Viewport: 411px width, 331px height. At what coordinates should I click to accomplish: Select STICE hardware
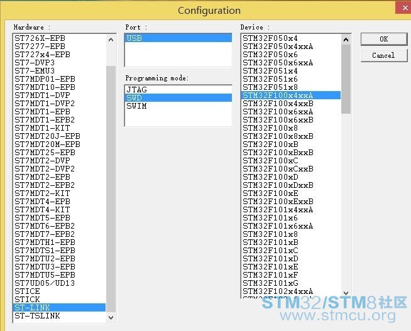59,291
